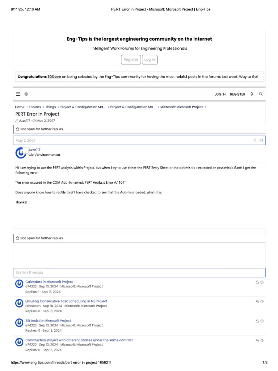Open Microsoft: Microsoft Project breadcrumb
The width and height of the screenshot is (278, 371).
[181, 107]
